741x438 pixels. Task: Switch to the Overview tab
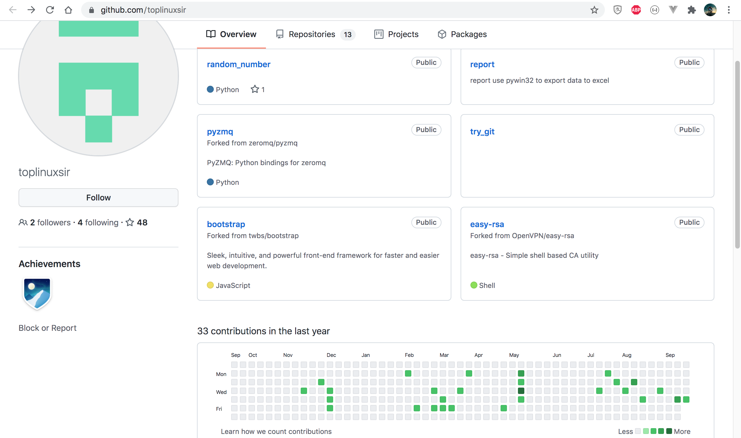[x=231, y=34]
